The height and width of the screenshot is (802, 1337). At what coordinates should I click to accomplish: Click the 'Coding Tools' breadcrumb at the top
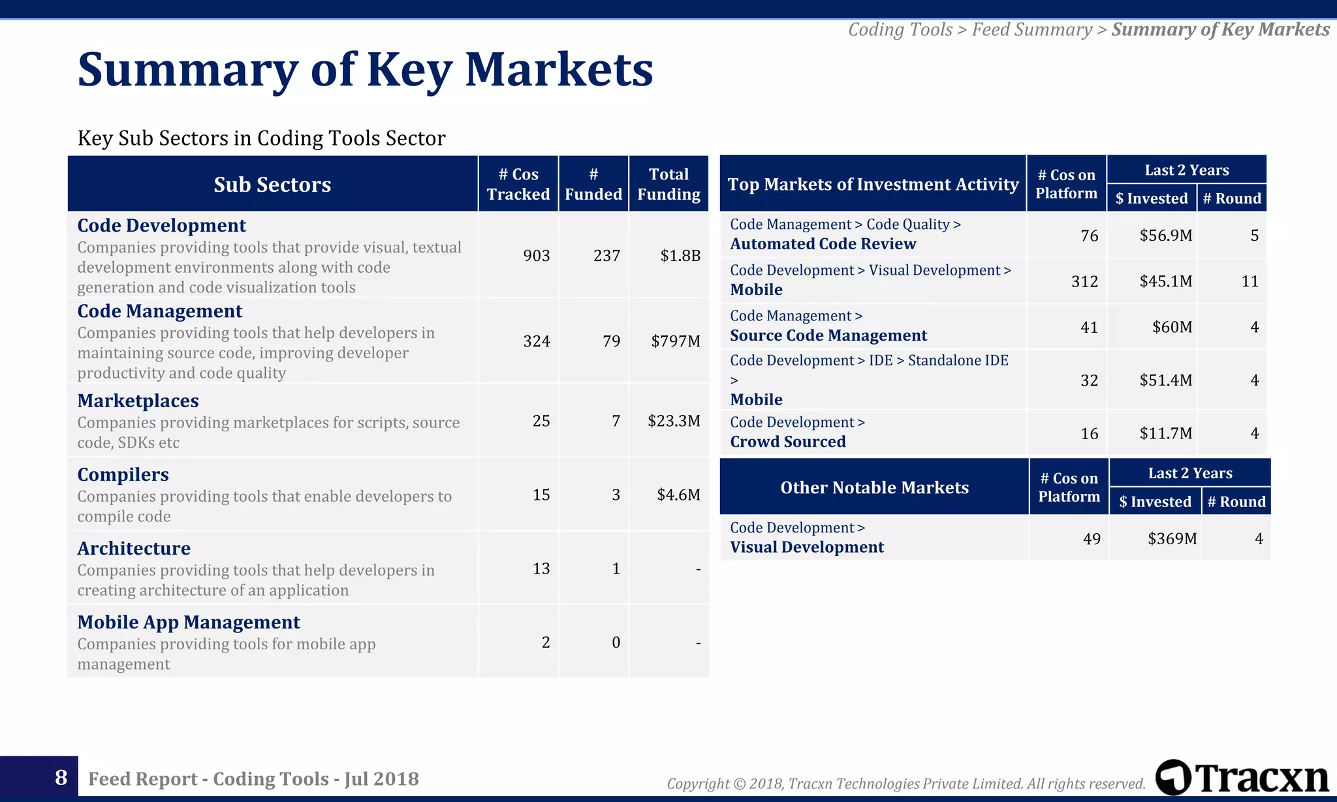(900, 29)
